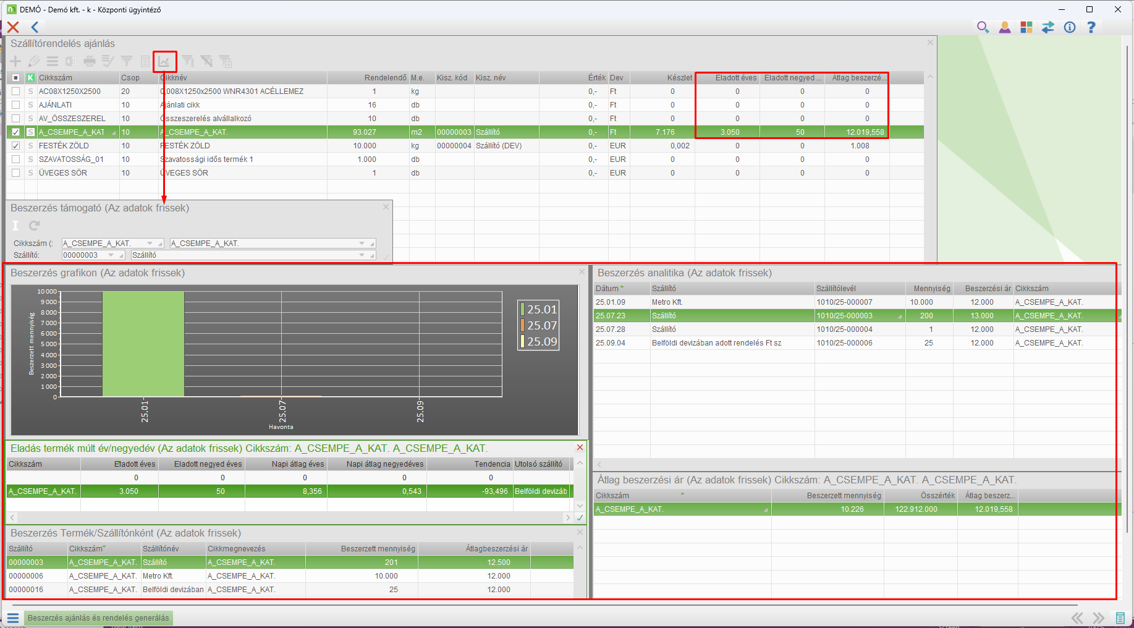Refresh the Beszerzés támogató panel

pos(35,226)
